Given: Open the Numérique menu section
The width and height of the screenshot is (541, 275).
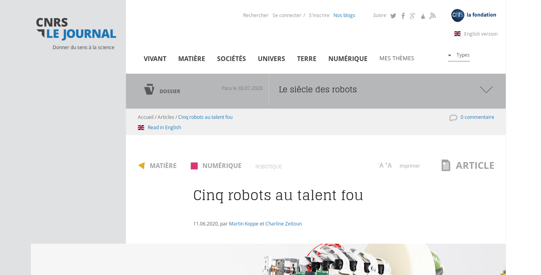Looking at the screenshot, I should (x=348, y=59).
